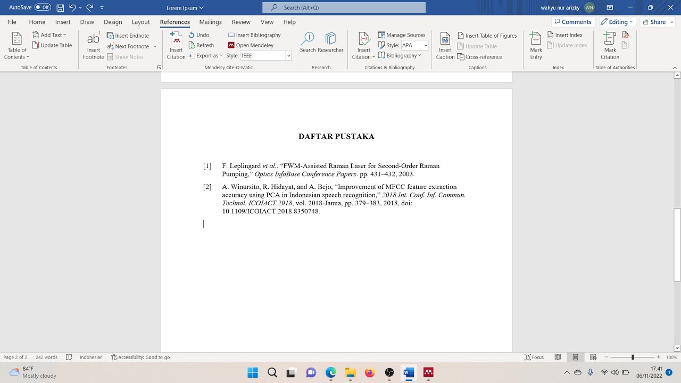Image resolution: width=681 pixels, height=383 pixels.
Task: Click Mark Entry icon
Action: point(536,39)
